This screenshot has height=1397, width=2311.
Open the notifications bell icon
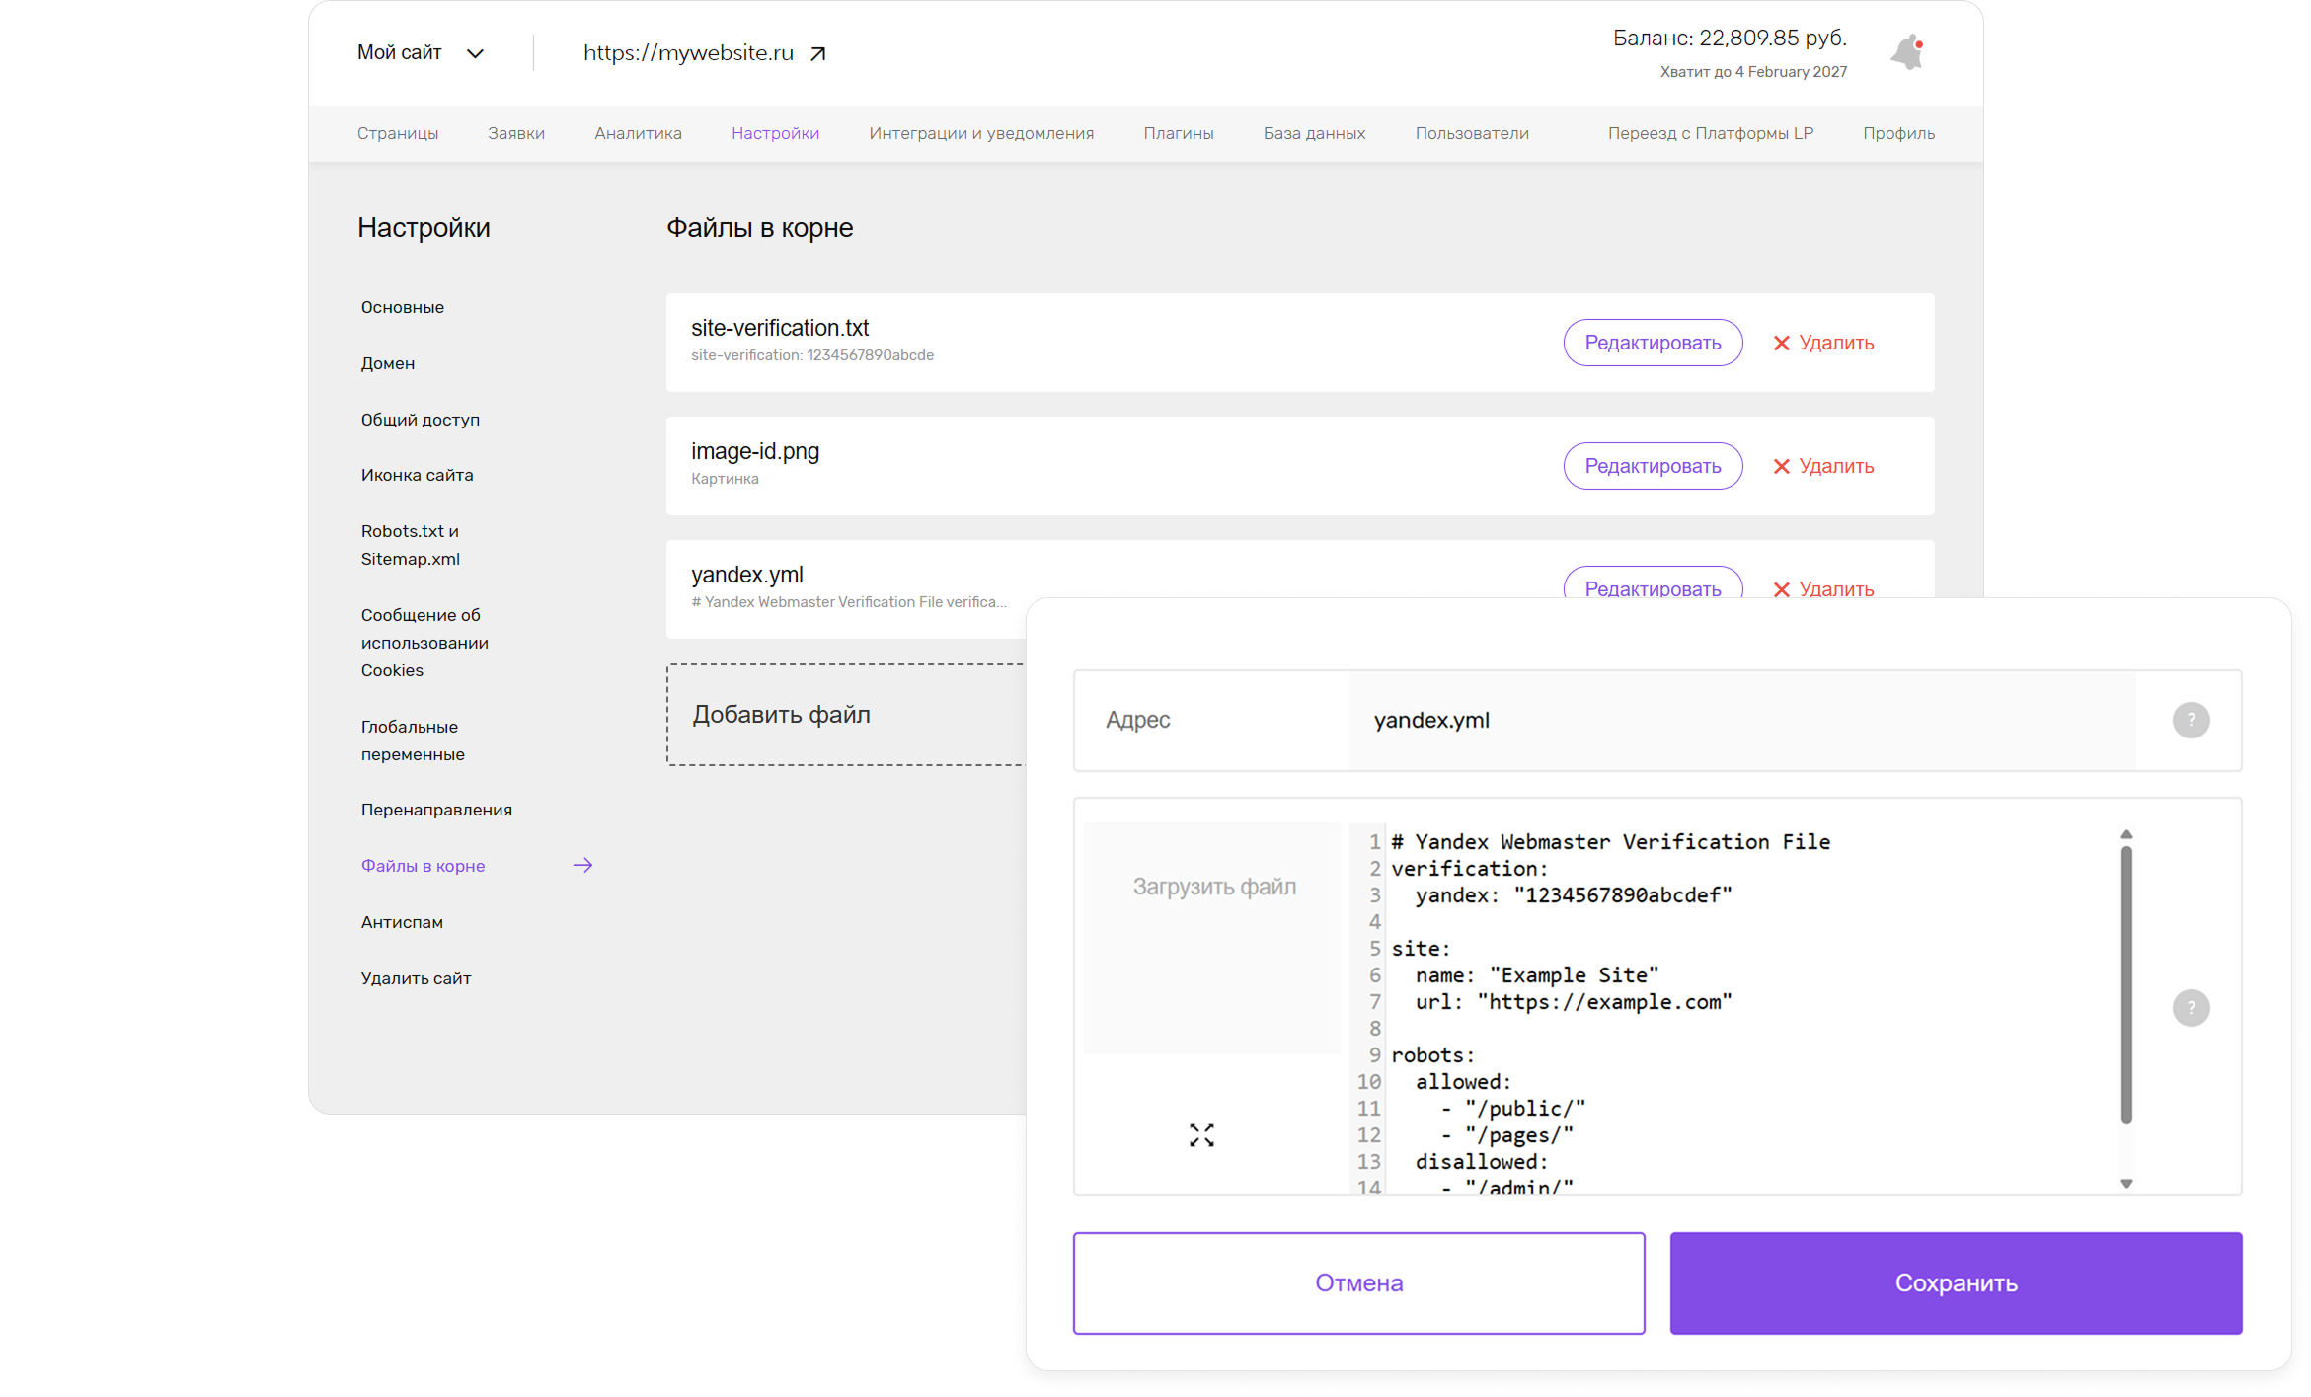point(1906,53)
